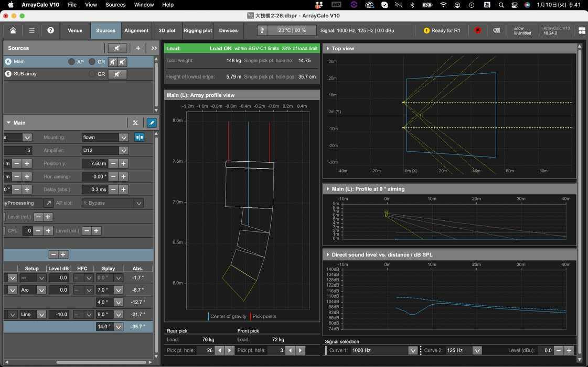Click the thermometer icon in toolbar
Image resolution: width=588 pixels, height=367 pixels.
click(262, 30)
